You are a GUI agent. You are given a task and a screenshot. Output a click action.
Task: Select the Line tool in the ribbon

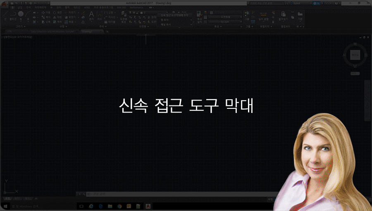click(x=5, y=15)
